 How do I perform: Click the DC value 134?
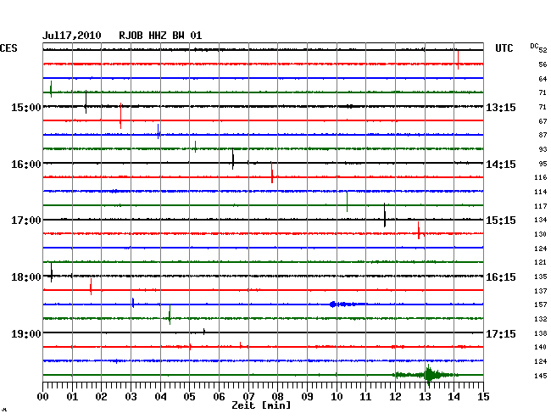(541, 220)
